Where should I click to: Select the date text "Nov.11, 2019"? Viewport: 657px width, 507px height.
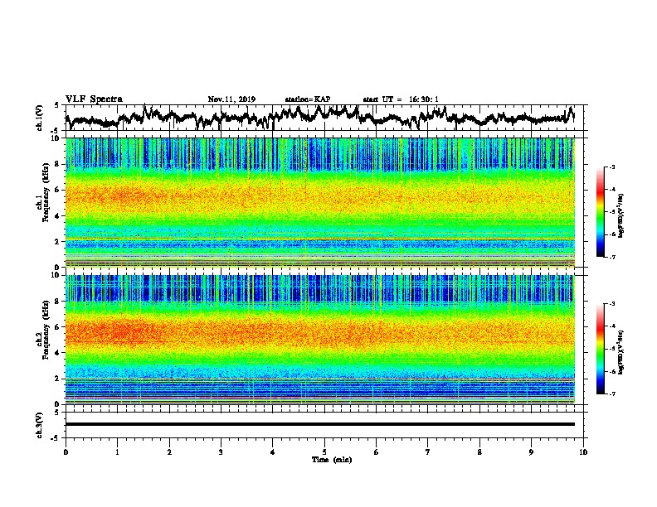pos(231,99)
